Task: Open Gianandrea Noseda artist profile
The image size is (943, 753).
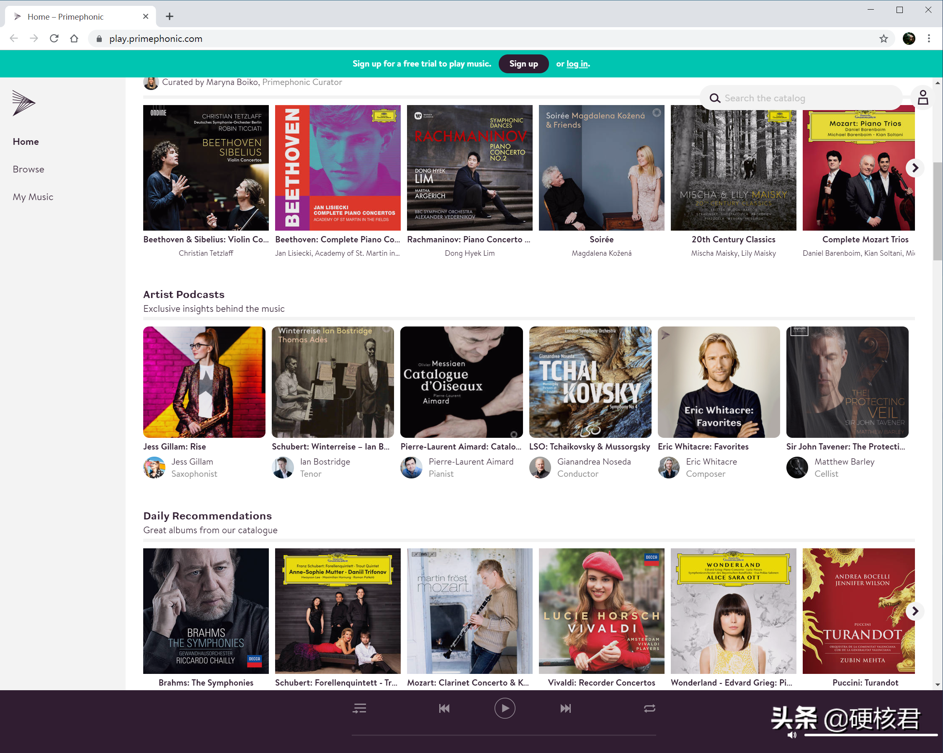Action: pos(593,462)
